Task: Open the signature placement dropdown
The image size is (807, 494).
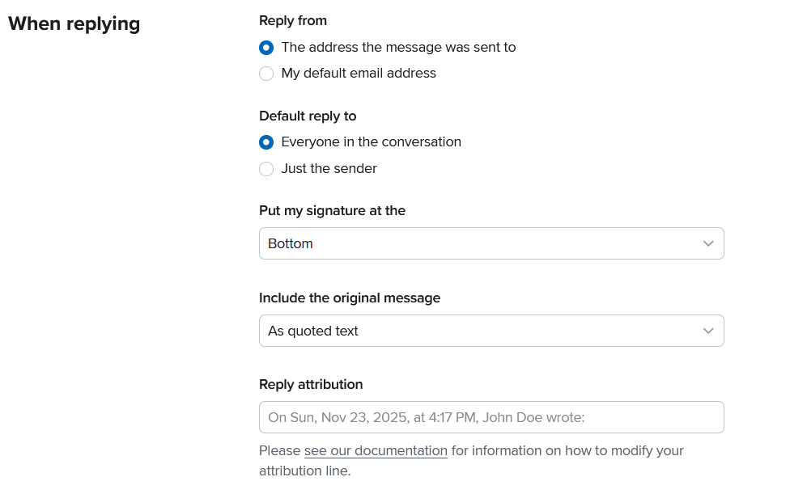Action: 491,243
